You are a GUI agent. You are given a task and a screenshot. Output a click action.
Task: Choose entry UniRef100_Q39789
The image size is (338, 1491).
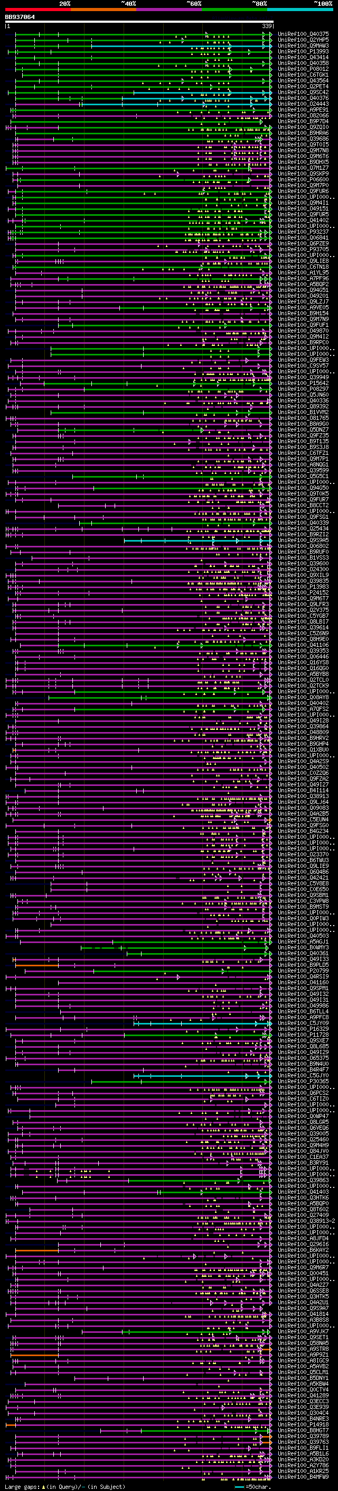pos(303,1437)
